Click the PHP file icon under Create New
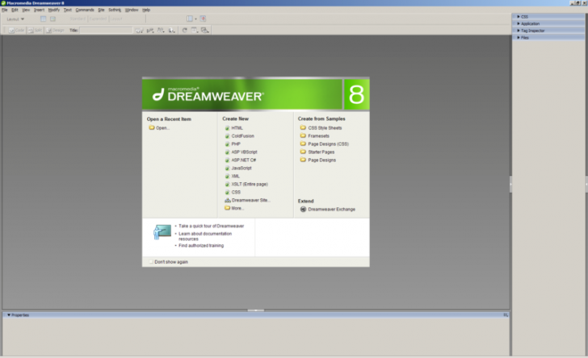Image resolution: width=588 pixels, height=358 pixels. [228, 144]
